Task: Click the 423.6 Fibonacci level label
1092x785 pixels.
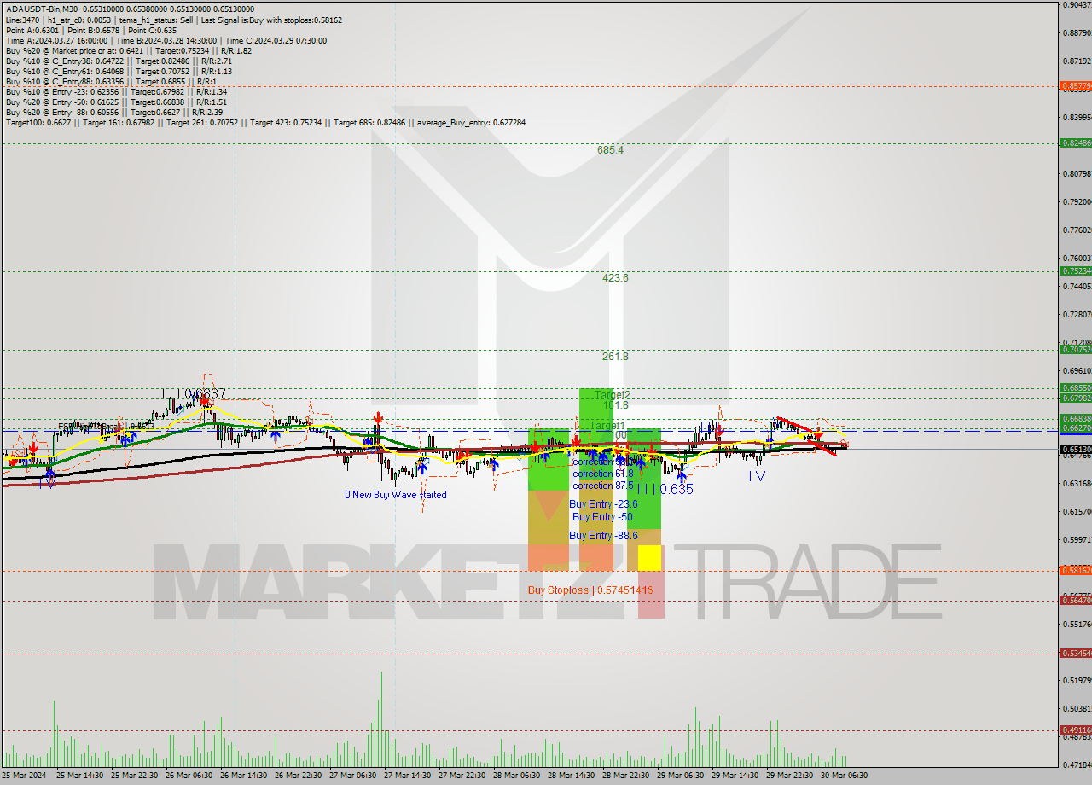Action: point(614,277)
